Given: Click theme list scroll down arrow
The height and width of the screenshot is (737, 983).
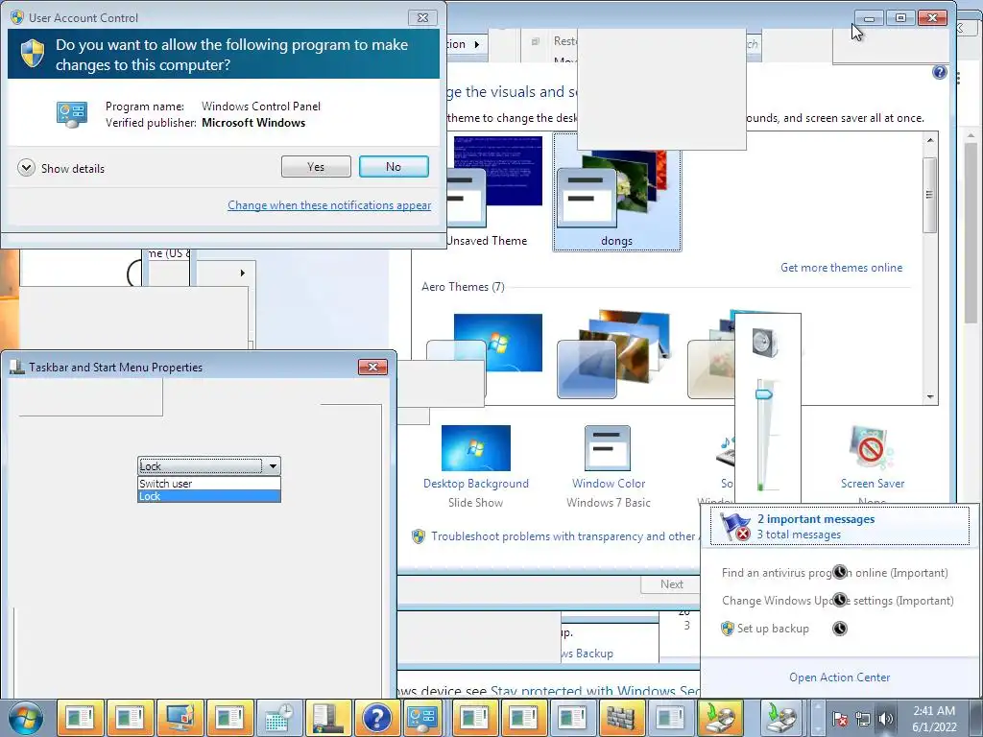Looking at the screenshot, I should 930,396.
